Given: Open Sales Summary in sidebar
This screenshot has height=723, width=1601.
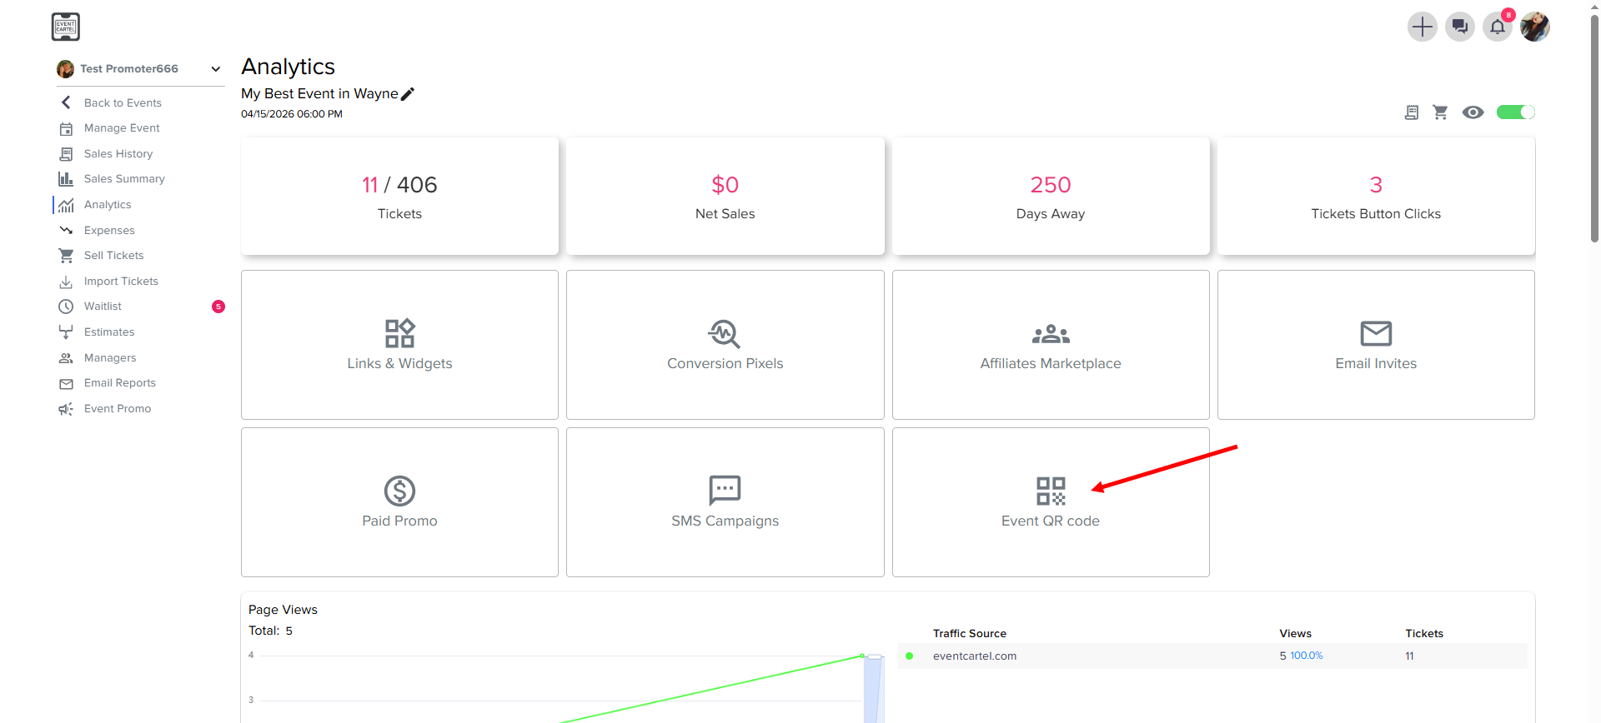Looking at the screenshot, I should pyautogui.click(x=124, y=179).
